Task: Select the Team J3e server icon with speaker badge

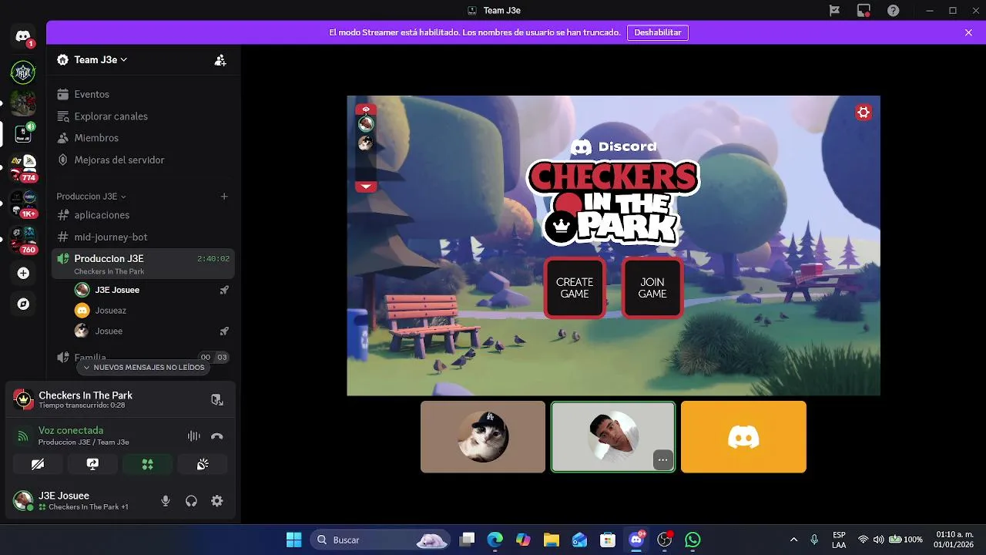Action: tap(23, 133)
